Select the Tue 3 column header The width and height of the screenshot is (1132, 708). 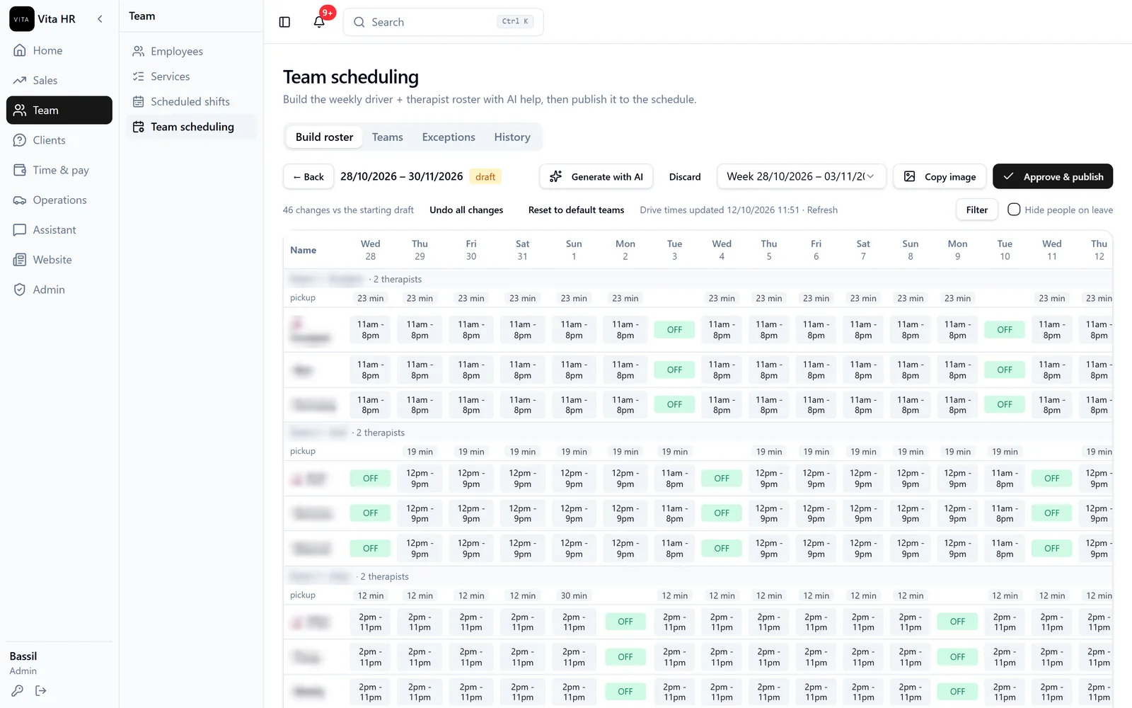[675, 250]
